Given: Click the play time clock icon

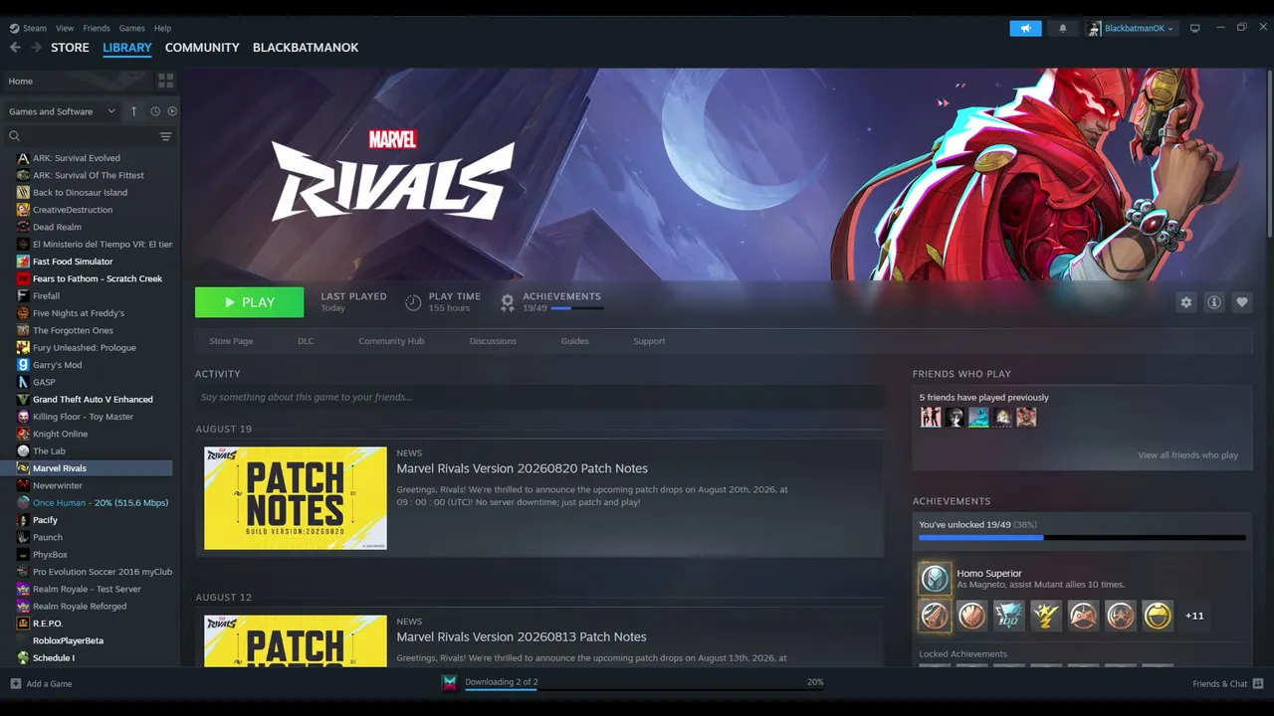Looking at the screenshot, I should [x=413, y=302].
